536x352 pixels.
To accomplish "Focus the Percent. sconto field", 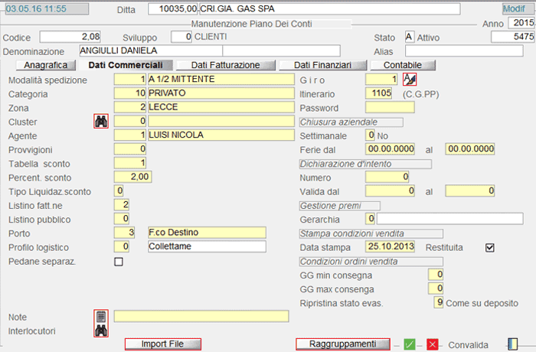I will click(x=130, y=177).
